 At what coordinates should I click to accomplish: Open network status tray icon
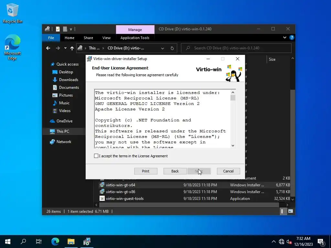pyautogui.click(x=282, y=242)
